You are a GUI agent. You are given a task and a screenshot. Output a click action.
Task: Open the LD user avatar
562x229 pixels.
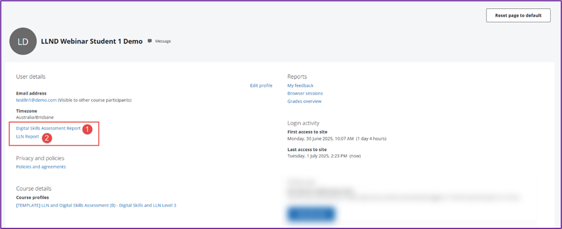(23, 41)
